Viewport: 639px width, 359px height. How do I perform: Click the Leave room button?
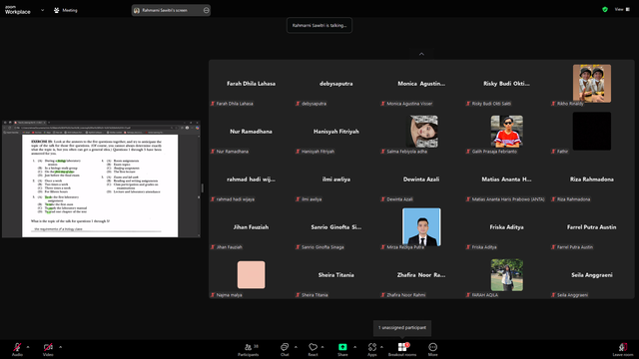(623, 349)
